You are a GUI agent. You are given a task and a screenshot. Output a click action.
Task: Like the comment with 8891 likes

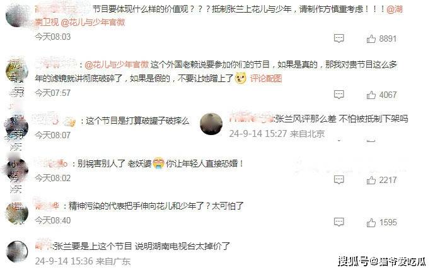pos(381,38)
